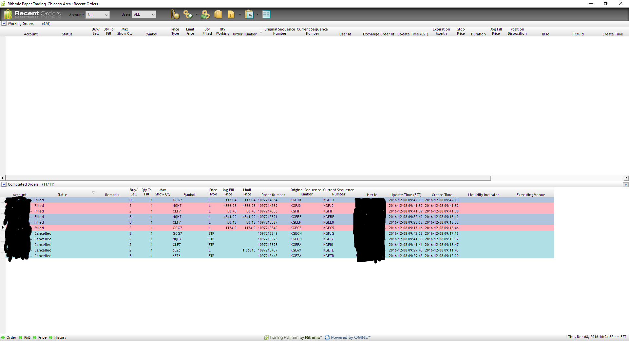Viewport: 629px width, 341px height.
Task: Click the Completed Orders Status sort triangle
Action: (93, 193)
